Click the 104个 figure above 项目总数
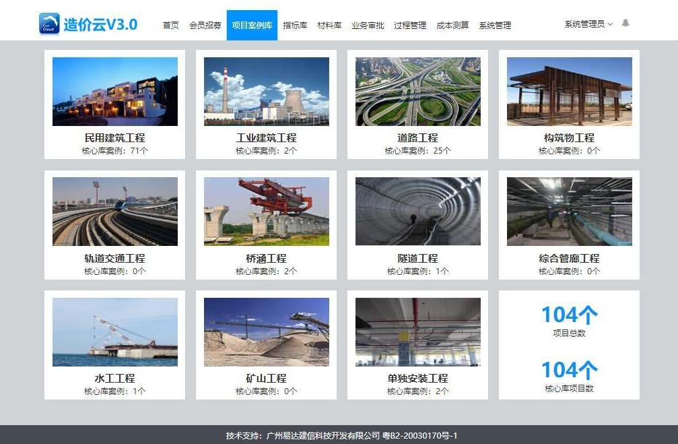This screenshot has width=678, height=444. tap(570, 315)
